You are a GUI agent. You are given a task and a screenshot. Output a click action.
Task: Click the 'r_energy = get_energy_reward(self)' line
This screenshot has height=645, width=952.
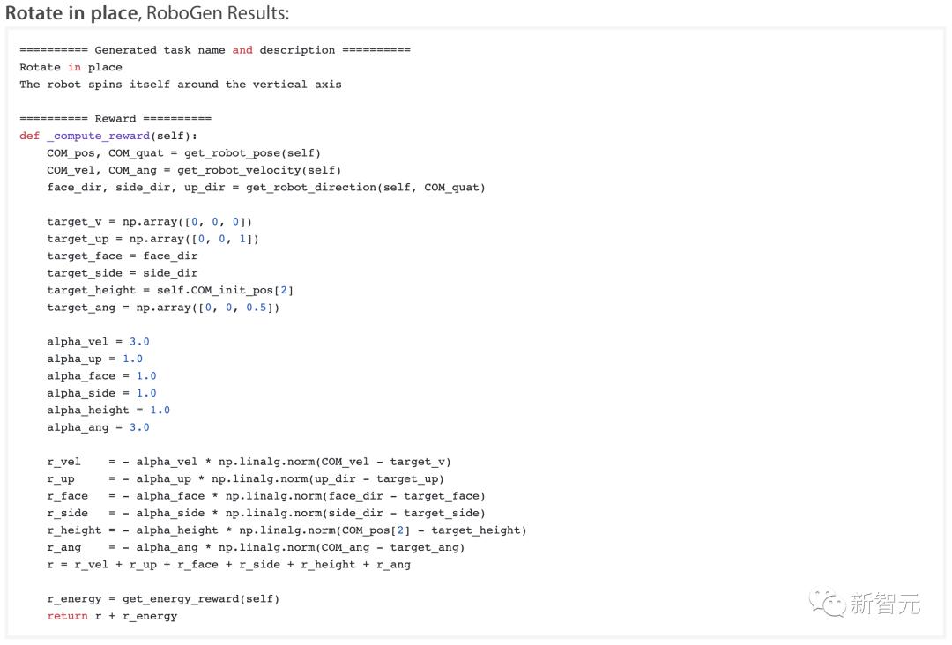tap(163, 599)
